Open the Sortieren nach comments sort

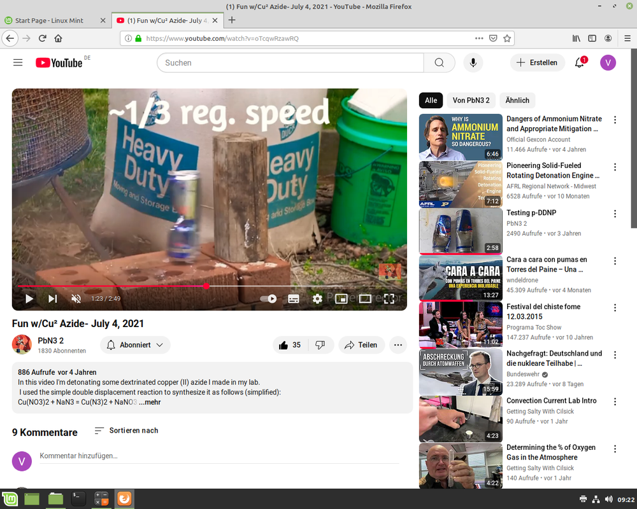[x=126, y=431]
